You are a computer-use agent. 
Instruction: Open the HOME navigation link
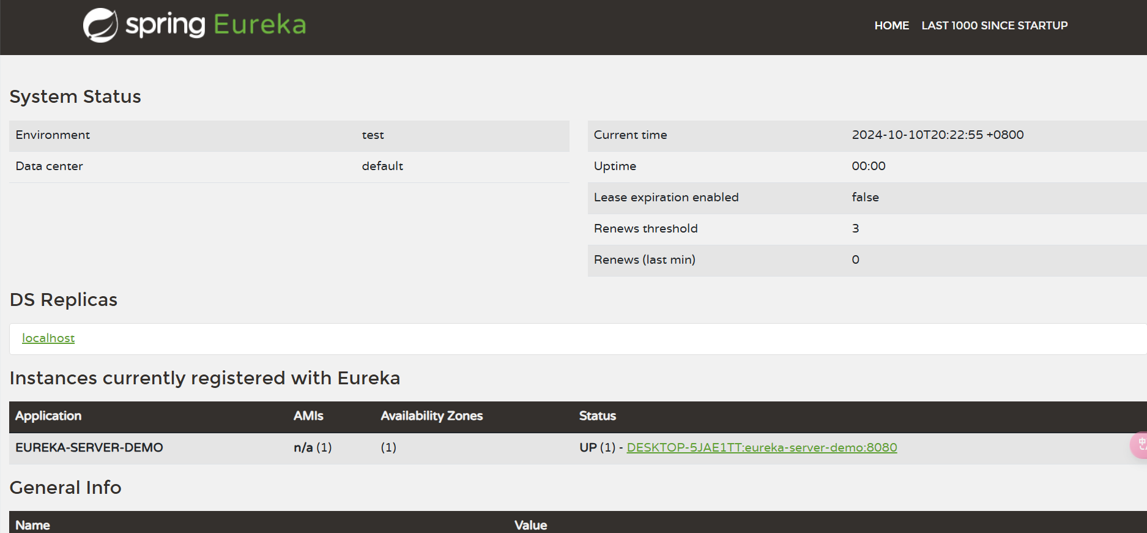891,26
